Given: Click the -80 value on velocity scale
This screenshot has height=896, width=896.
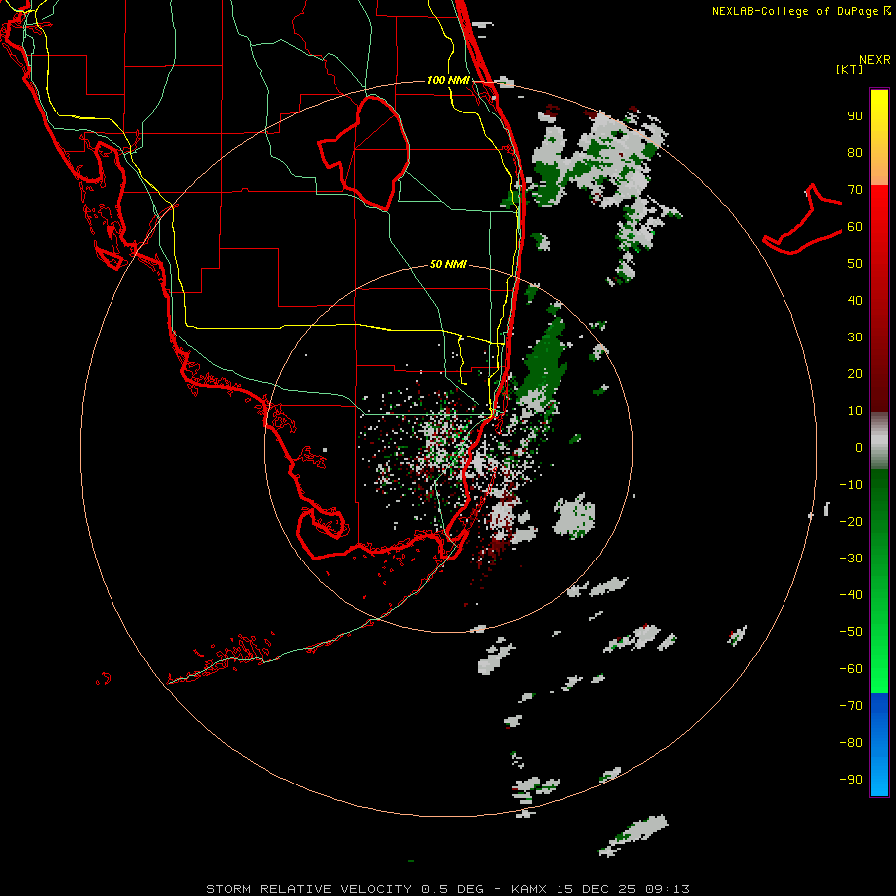Looking at the screenshot, I should pos(851,743).
